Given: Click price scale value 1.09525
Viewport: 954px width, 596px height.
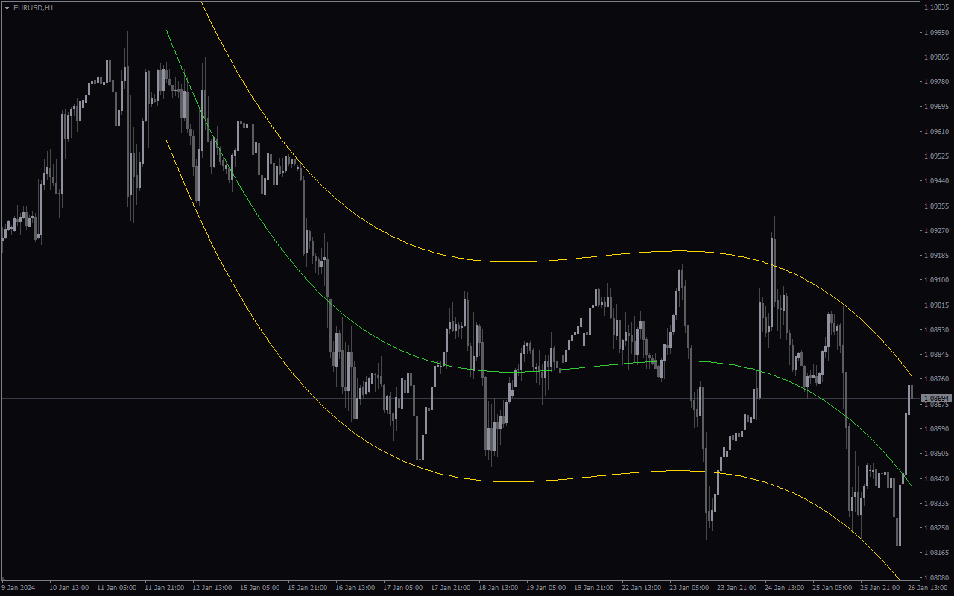Looking at the screenshot, I should (x=936, y=156).
